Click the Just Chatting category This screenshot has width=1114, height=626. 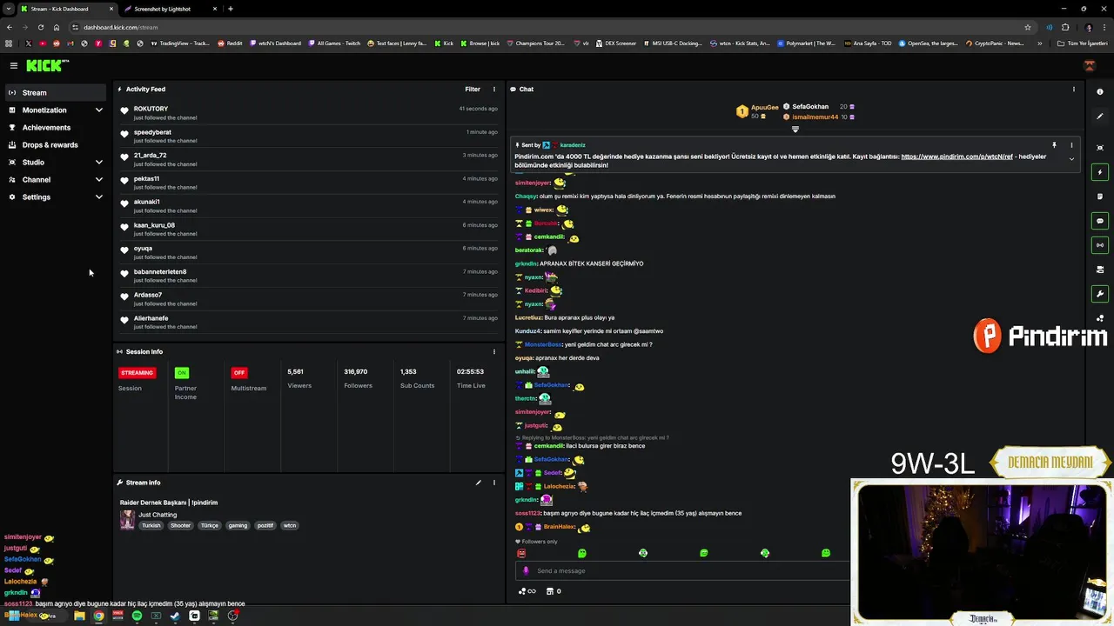(158, 515)
